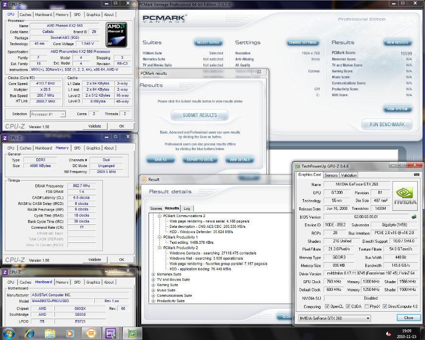Click the VIEW DETAILS button

coord(239,160)
